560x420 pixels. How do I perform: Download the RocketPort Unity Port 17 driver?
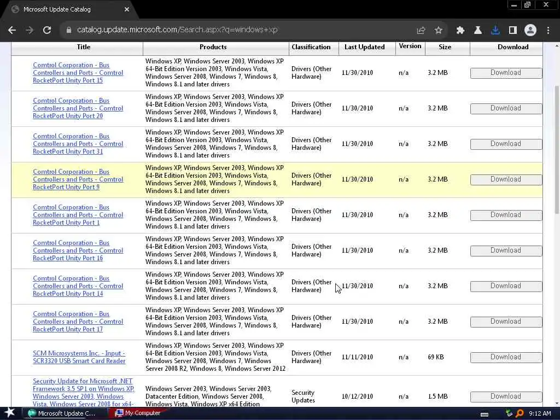click(x=506, y=322)
